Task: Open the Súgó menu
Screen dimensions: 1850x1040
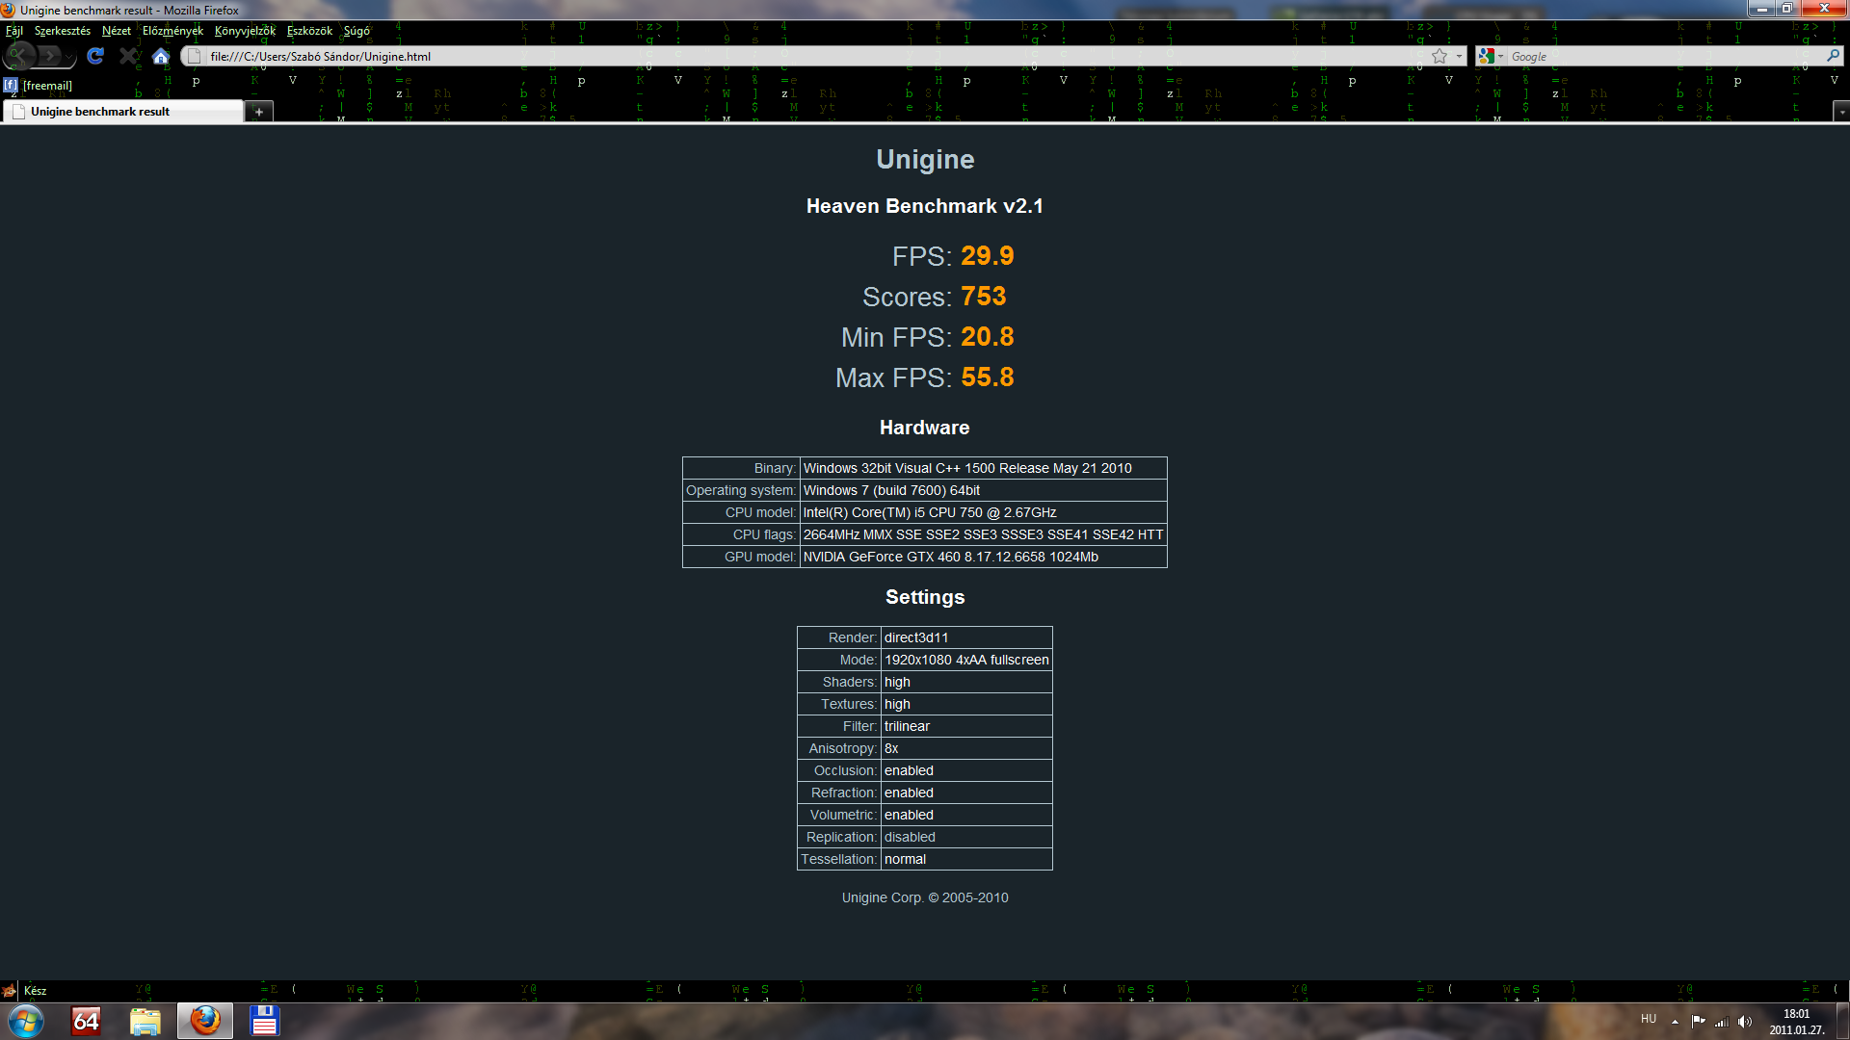Action: point(357,31)
